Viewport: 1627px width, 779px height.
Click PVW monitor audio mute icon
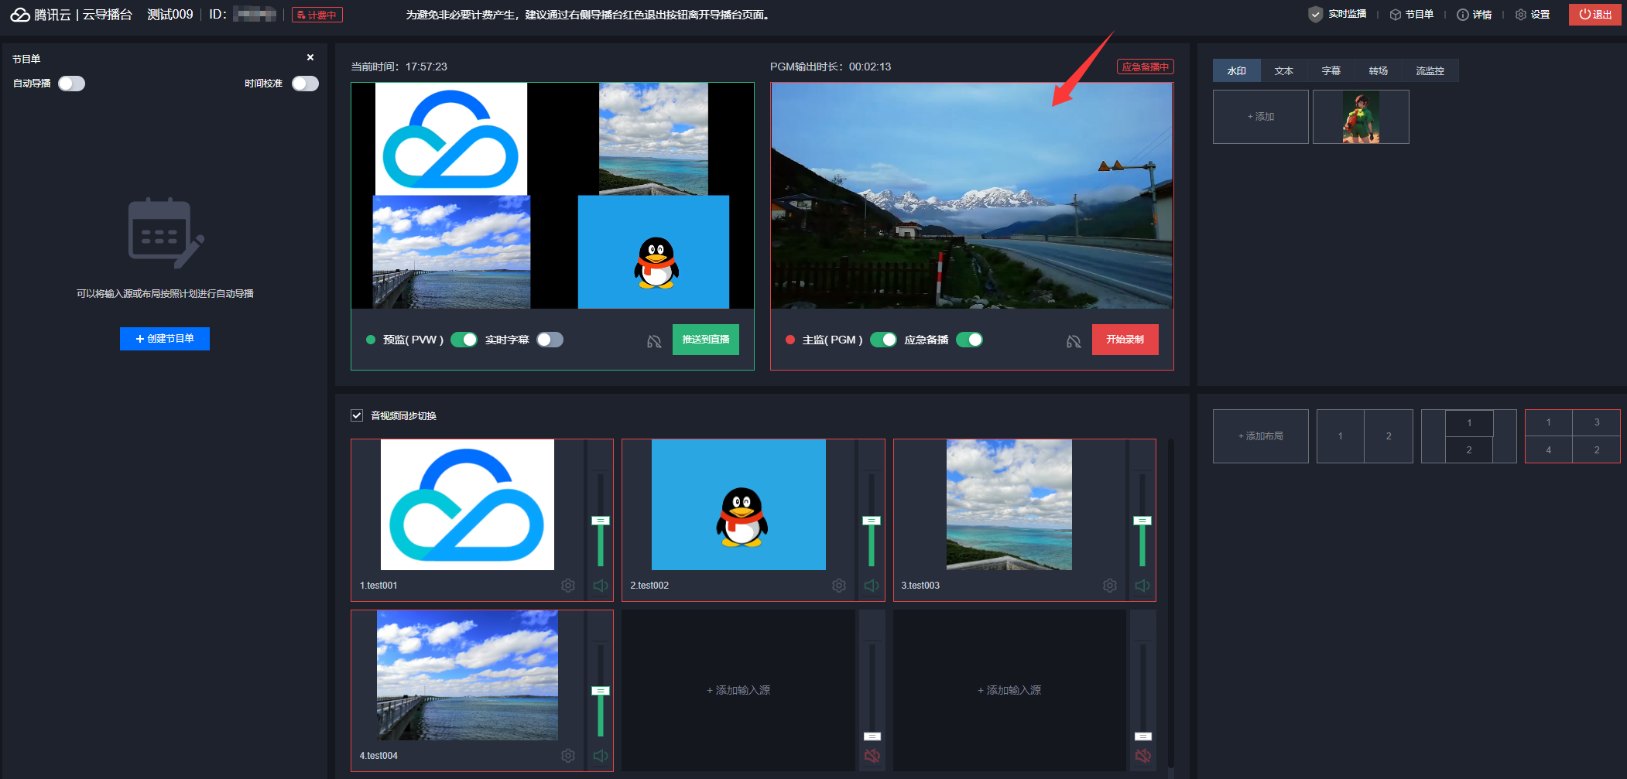(x=654, y=341)
